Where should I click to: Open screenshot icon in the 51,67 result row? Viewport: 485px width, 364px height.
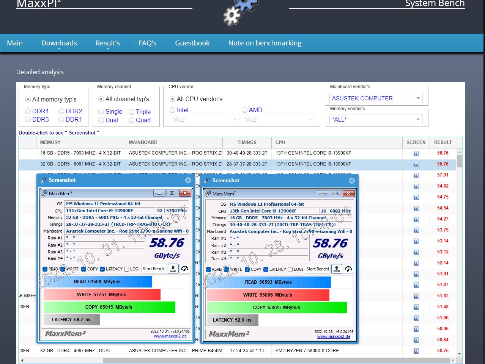click(x=416, y=285)
